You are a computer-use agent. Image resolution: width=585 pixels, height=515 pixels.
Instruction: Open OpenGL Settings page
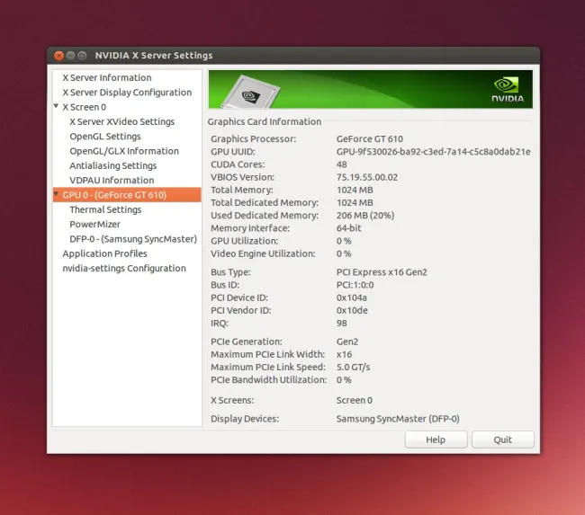[105, 137]
